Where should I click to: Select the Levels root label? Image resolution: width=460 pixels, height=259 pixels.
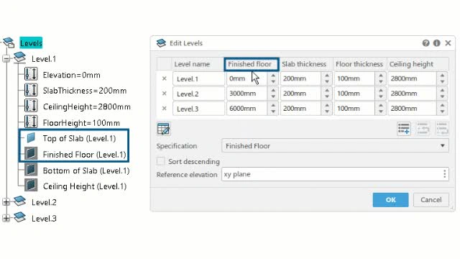(31, 43)
